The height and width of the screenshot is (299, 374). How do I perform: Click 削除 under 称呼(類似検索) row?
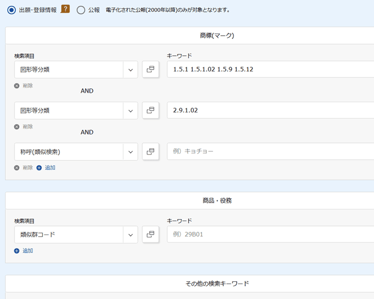pyautogui.click(x=28, y=168)
